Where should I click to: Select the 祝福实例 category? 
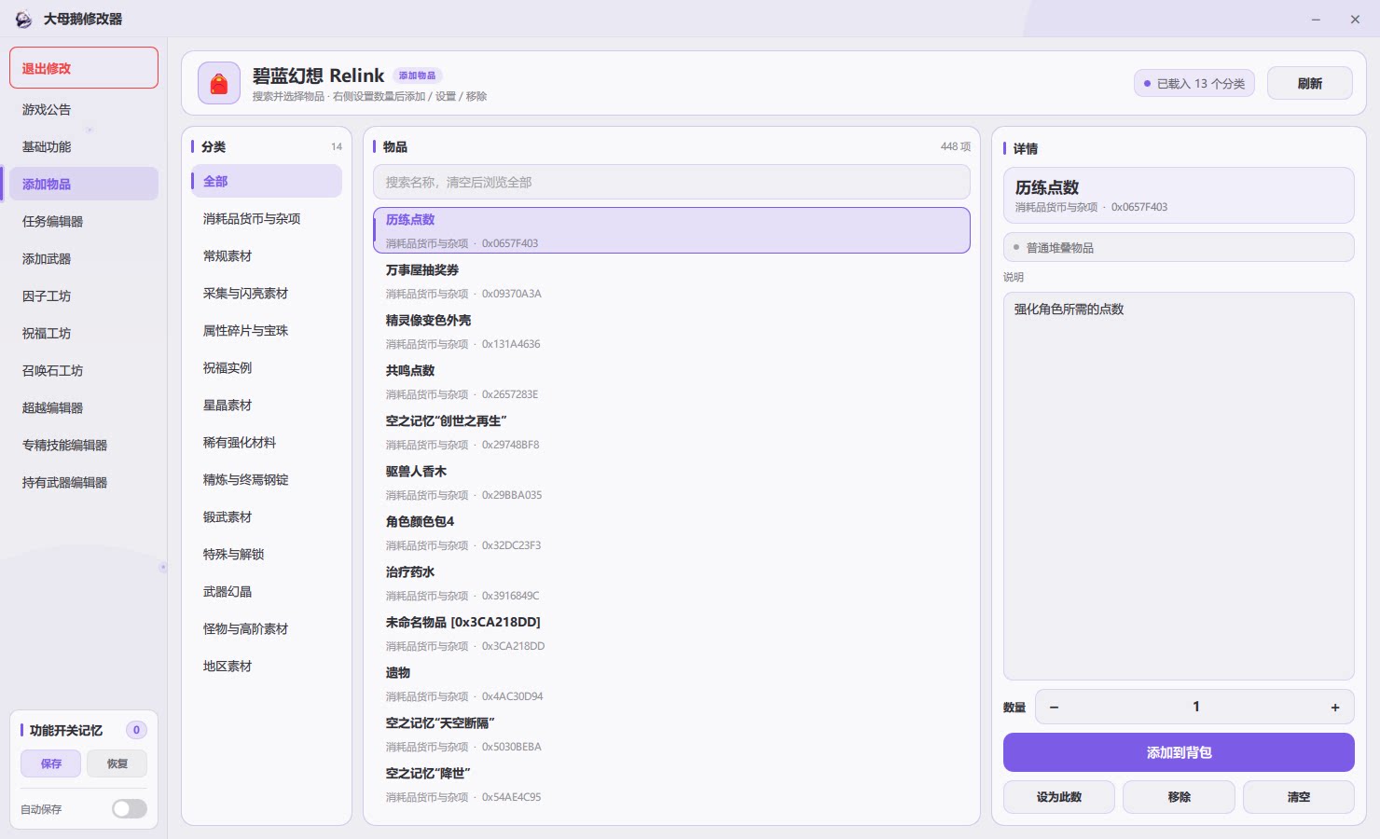pyautogui.click(x=267, y=367)
